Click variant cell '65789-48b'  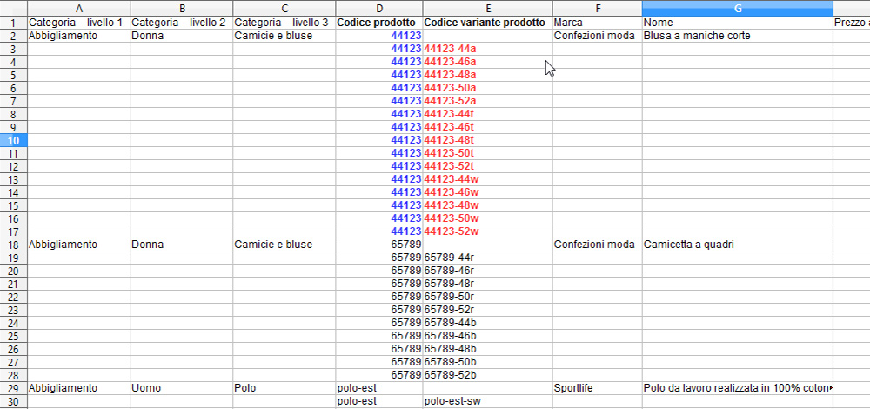click(487, 348)
